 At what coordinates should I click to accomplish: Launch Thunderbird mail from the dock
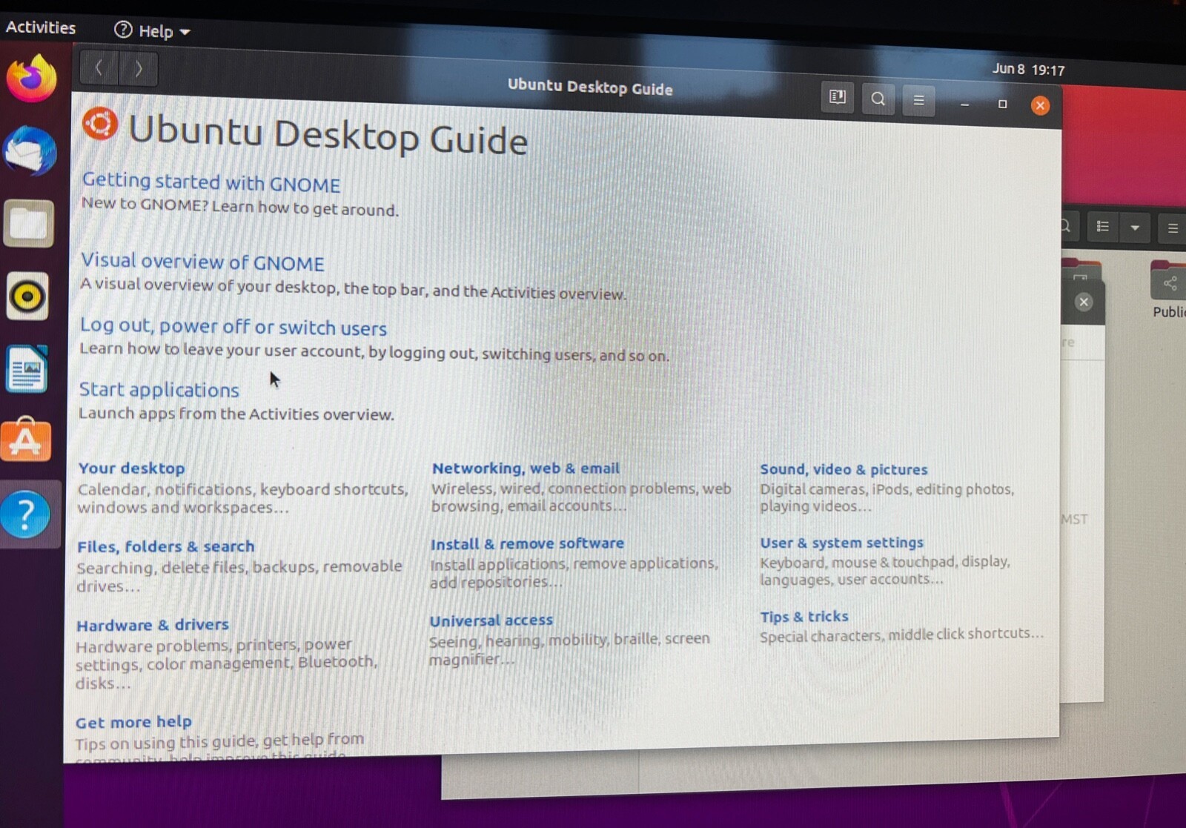click(x=30, y=151)
